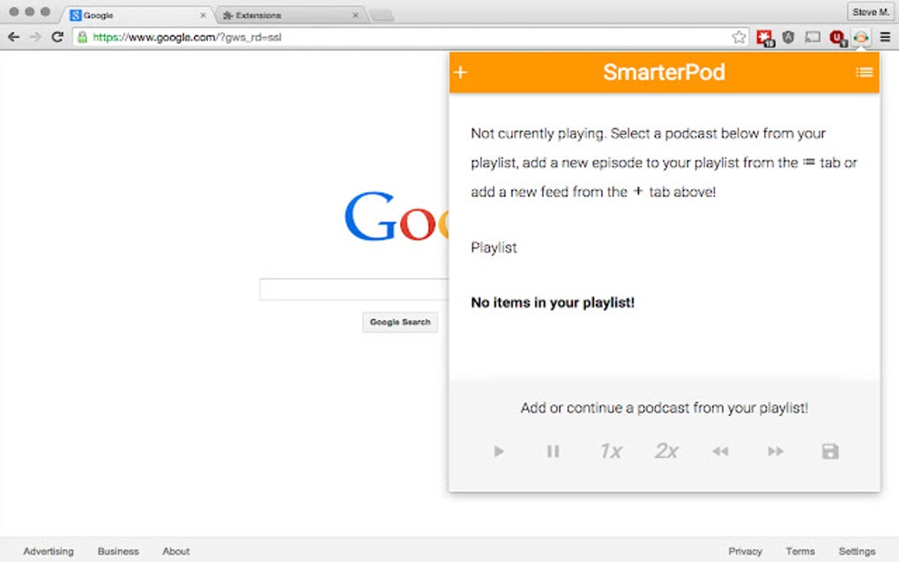The width and height of the screenshot is (899, 562).
Task: Close the Extensions tab
Action: pos(355,16)
